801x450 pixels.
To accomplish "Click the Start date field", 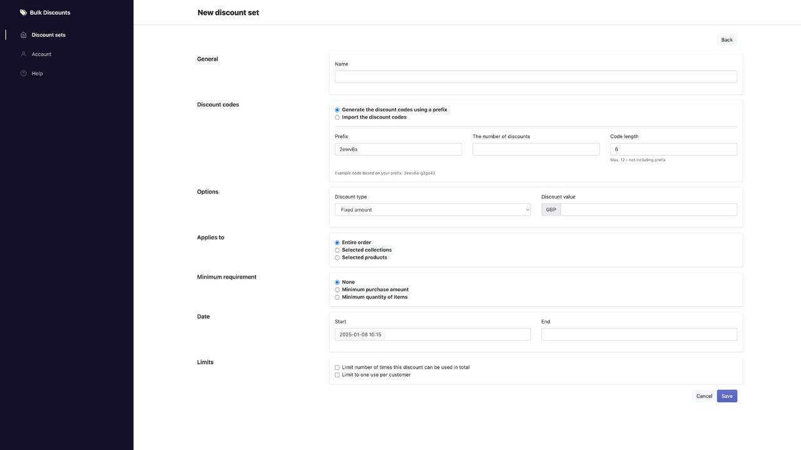I will coord(432,334).
